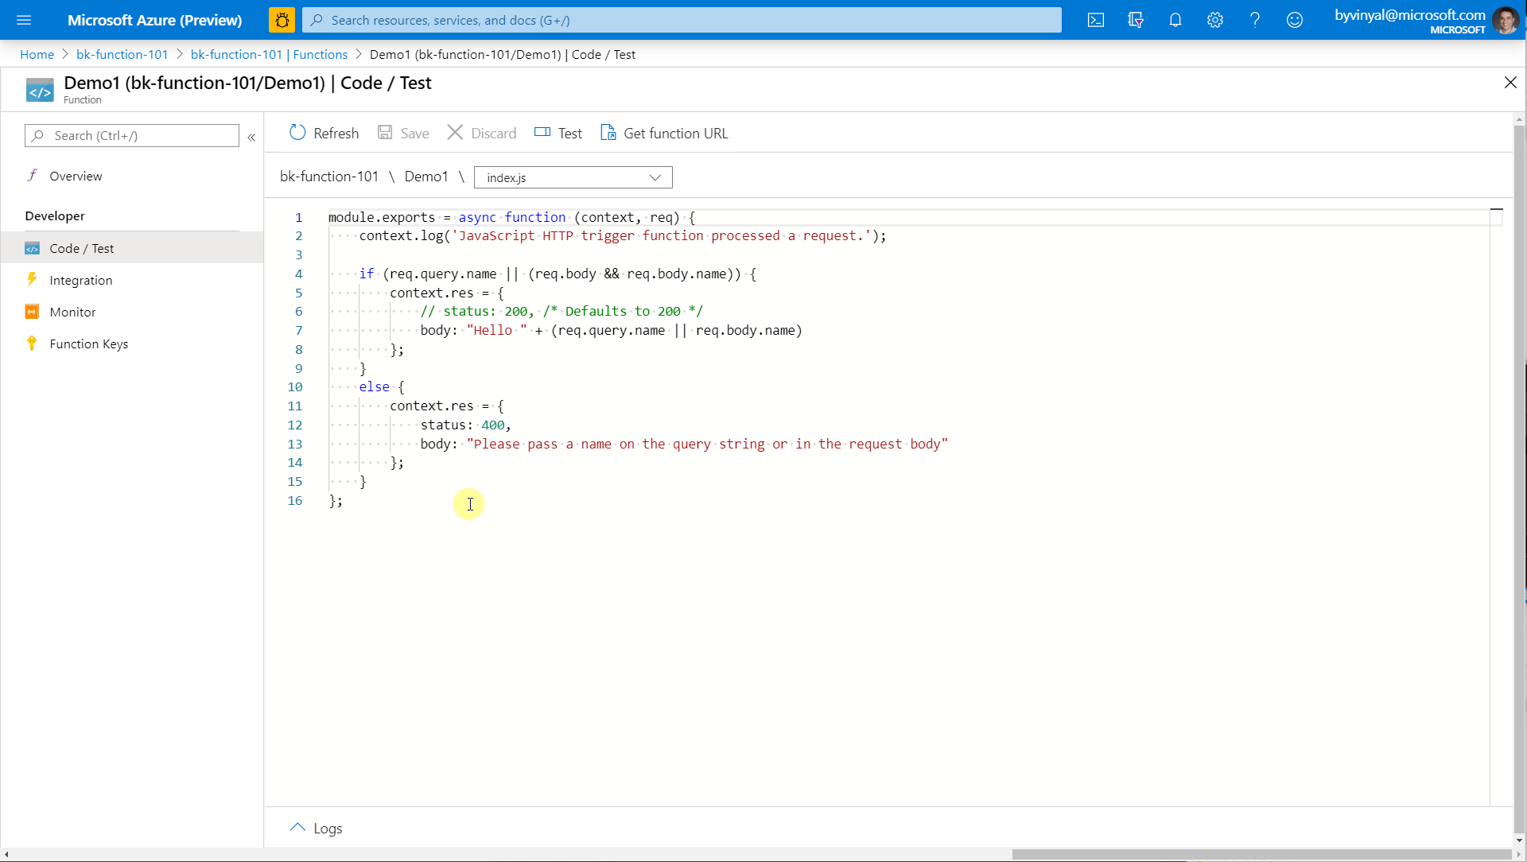Select Overview in the function sidebar
The image size is (1527, 862).
tap(76, 176)
